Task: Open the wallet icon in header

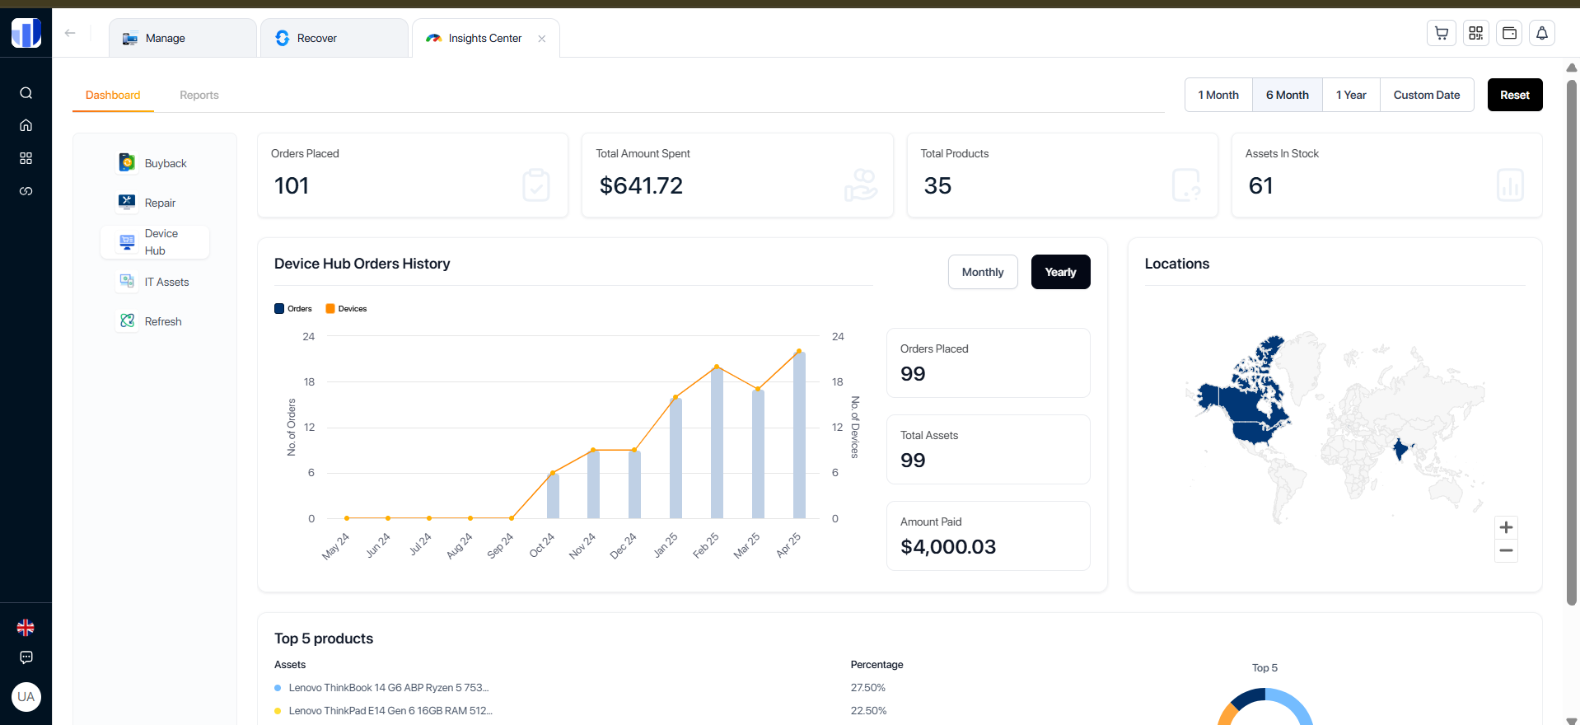Action: (x=1509, y=33)
